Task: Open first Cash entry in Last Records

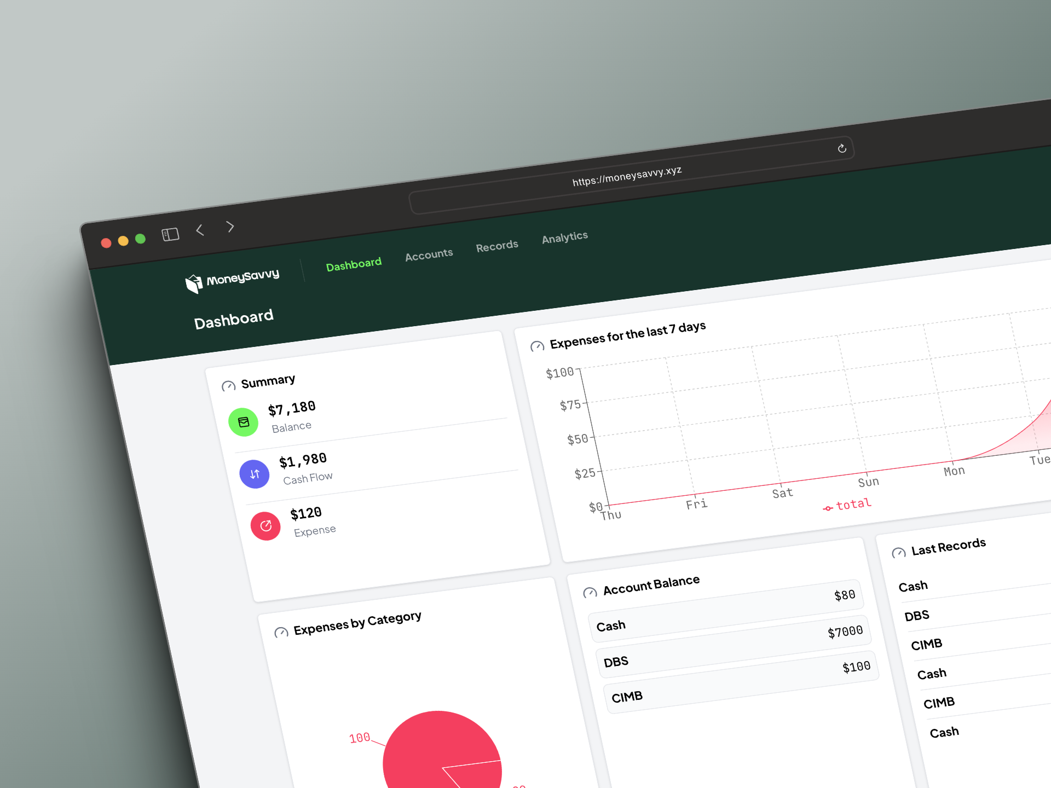Action: [913, 586]
